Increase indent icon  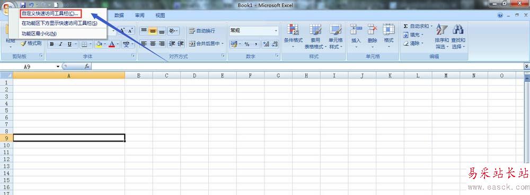click(x=181, y=43)
